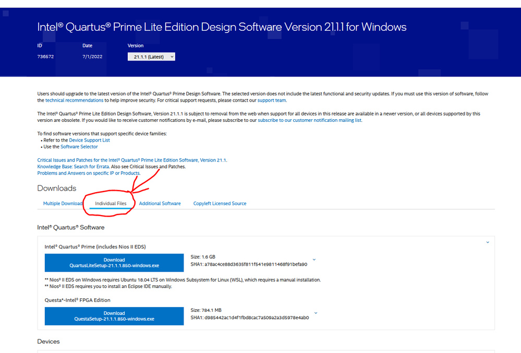
Task: Click the Intel Quartus Software section heading
Action: click(x=71, y=227)
